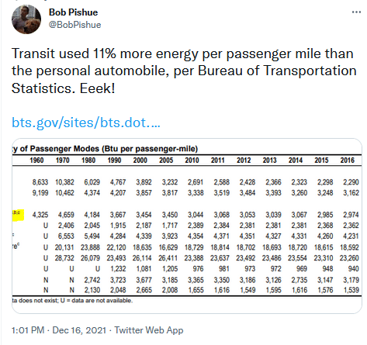
Task: Click the 28,732 value in 1970 column
Action: (x=64, y=258)
